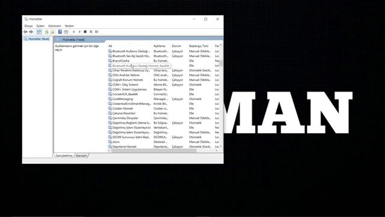Click the gear icon of Depolama Hizmeti

tap(110, 146)
